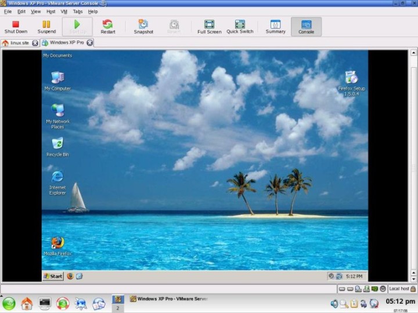The width and height of the screenshot is (418, 313).
Task: Open the volume speaker tray icon
Action: (334, 304)
